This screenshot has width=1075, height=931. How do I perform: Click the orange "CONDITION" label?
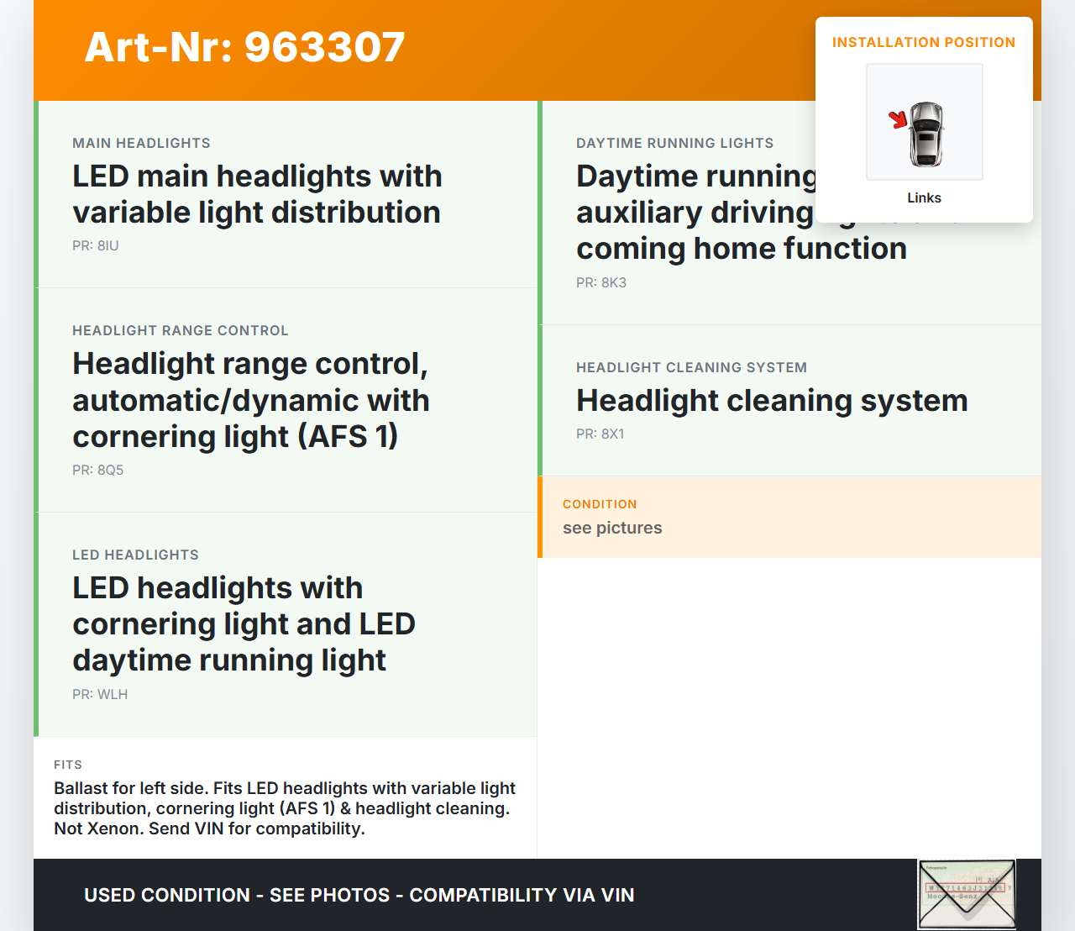(600, 504)
